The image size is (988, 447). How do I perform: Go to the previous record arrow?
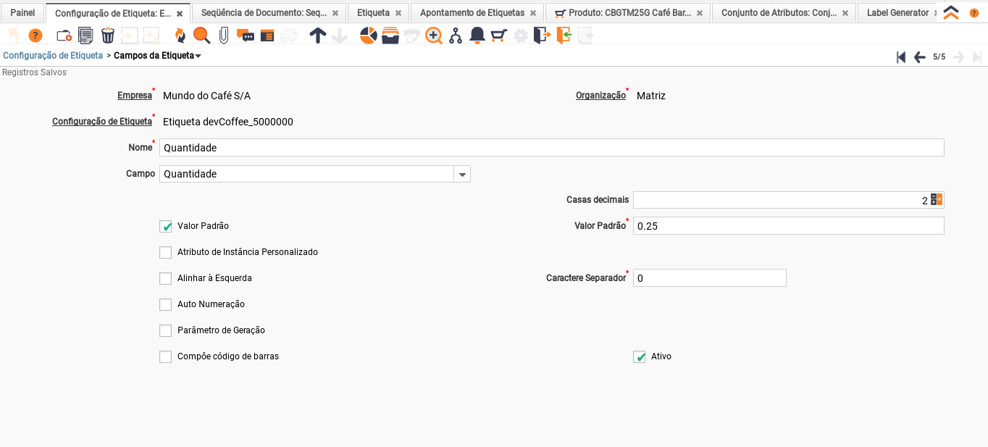tap(920, 57)
